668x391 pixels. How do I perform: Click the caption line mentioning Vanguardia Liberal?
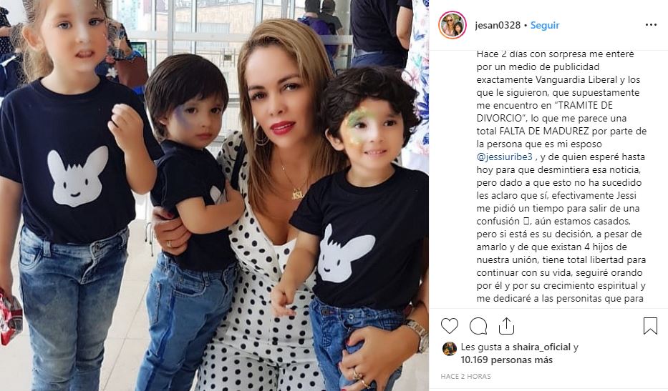click(558, 79)
